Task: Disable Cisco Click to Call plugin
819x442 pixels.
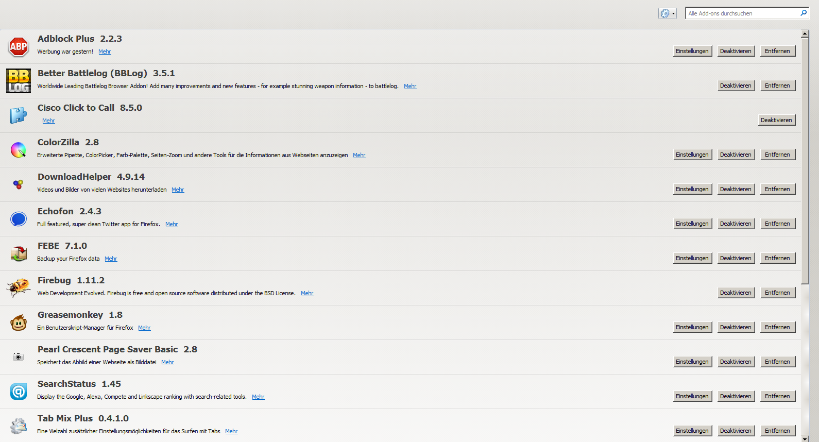Action: [x=776, y=120]
